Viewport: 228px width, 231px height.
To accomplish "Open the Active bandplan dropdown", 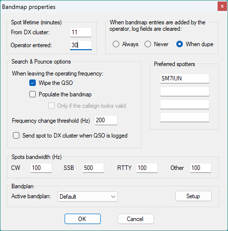I will pyautogui.click(x=87, y=197).
